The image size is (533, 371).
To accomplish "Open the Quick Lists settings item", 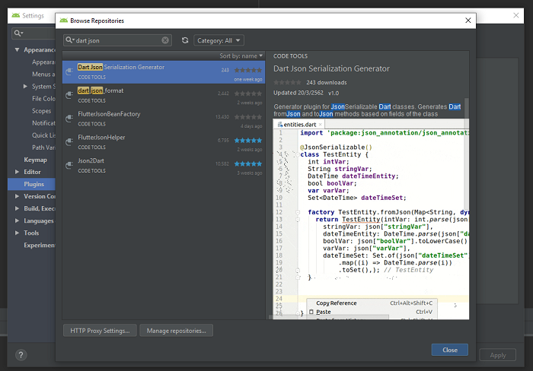I will click(43, 135).
